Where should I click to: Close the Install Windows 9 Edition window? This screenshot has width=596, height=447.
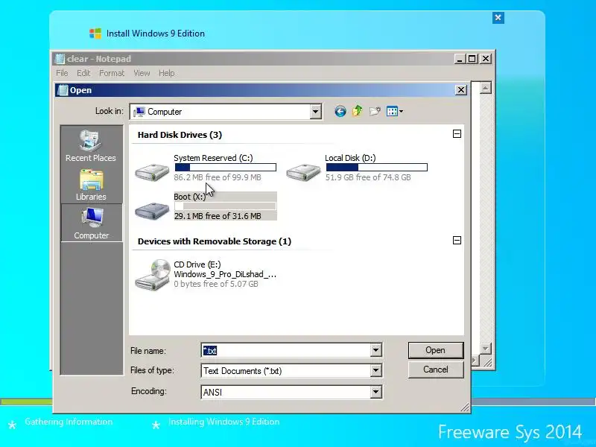[498, 17]
